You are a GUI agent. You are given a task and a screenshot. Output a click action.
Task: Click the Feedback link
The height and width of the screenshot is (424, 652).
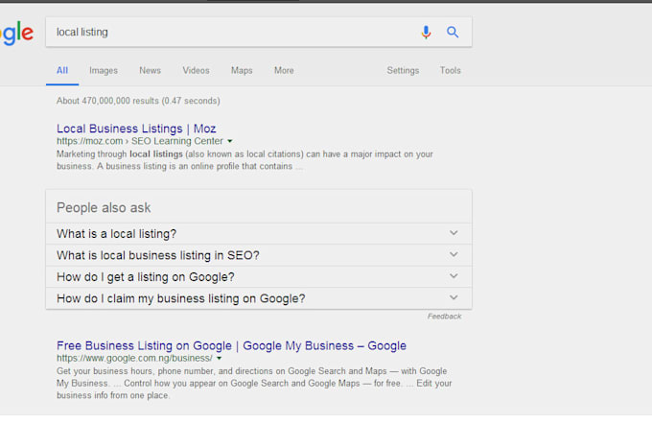[x=445, y=317]
